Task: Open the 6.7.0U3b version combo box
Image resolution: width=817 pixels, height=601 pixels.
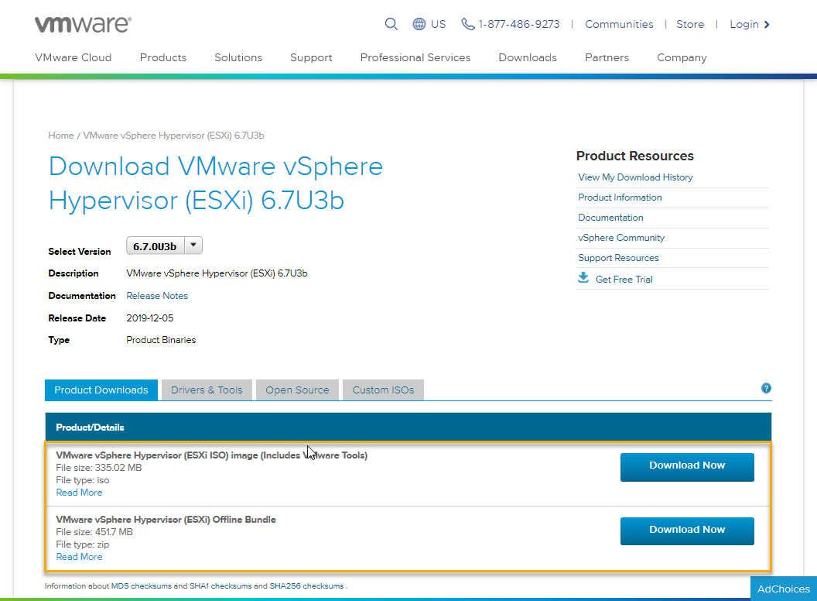Action: (164, 246)
